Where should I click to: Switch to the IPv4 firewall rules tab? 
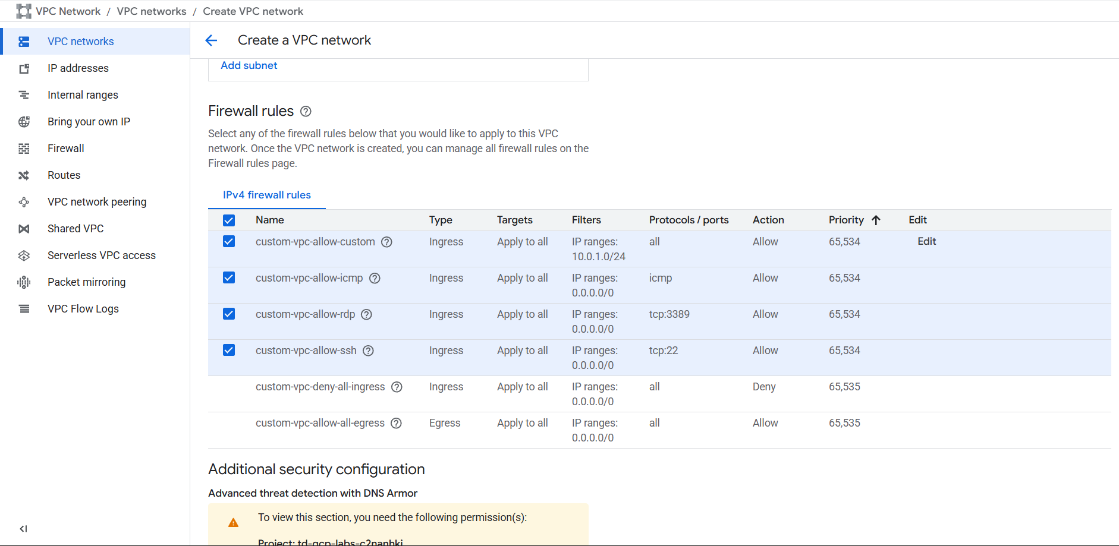[x=266, y=195]
